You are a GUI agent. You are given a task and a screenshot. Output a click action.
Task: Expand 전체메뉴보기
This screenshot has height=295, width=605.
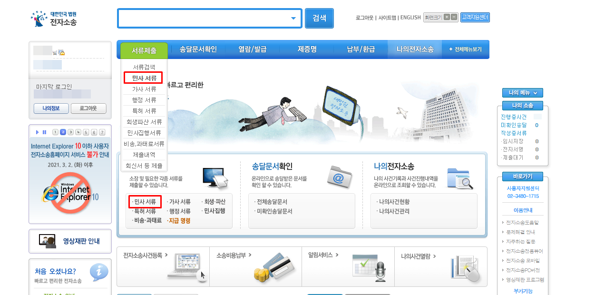[465, 49]
